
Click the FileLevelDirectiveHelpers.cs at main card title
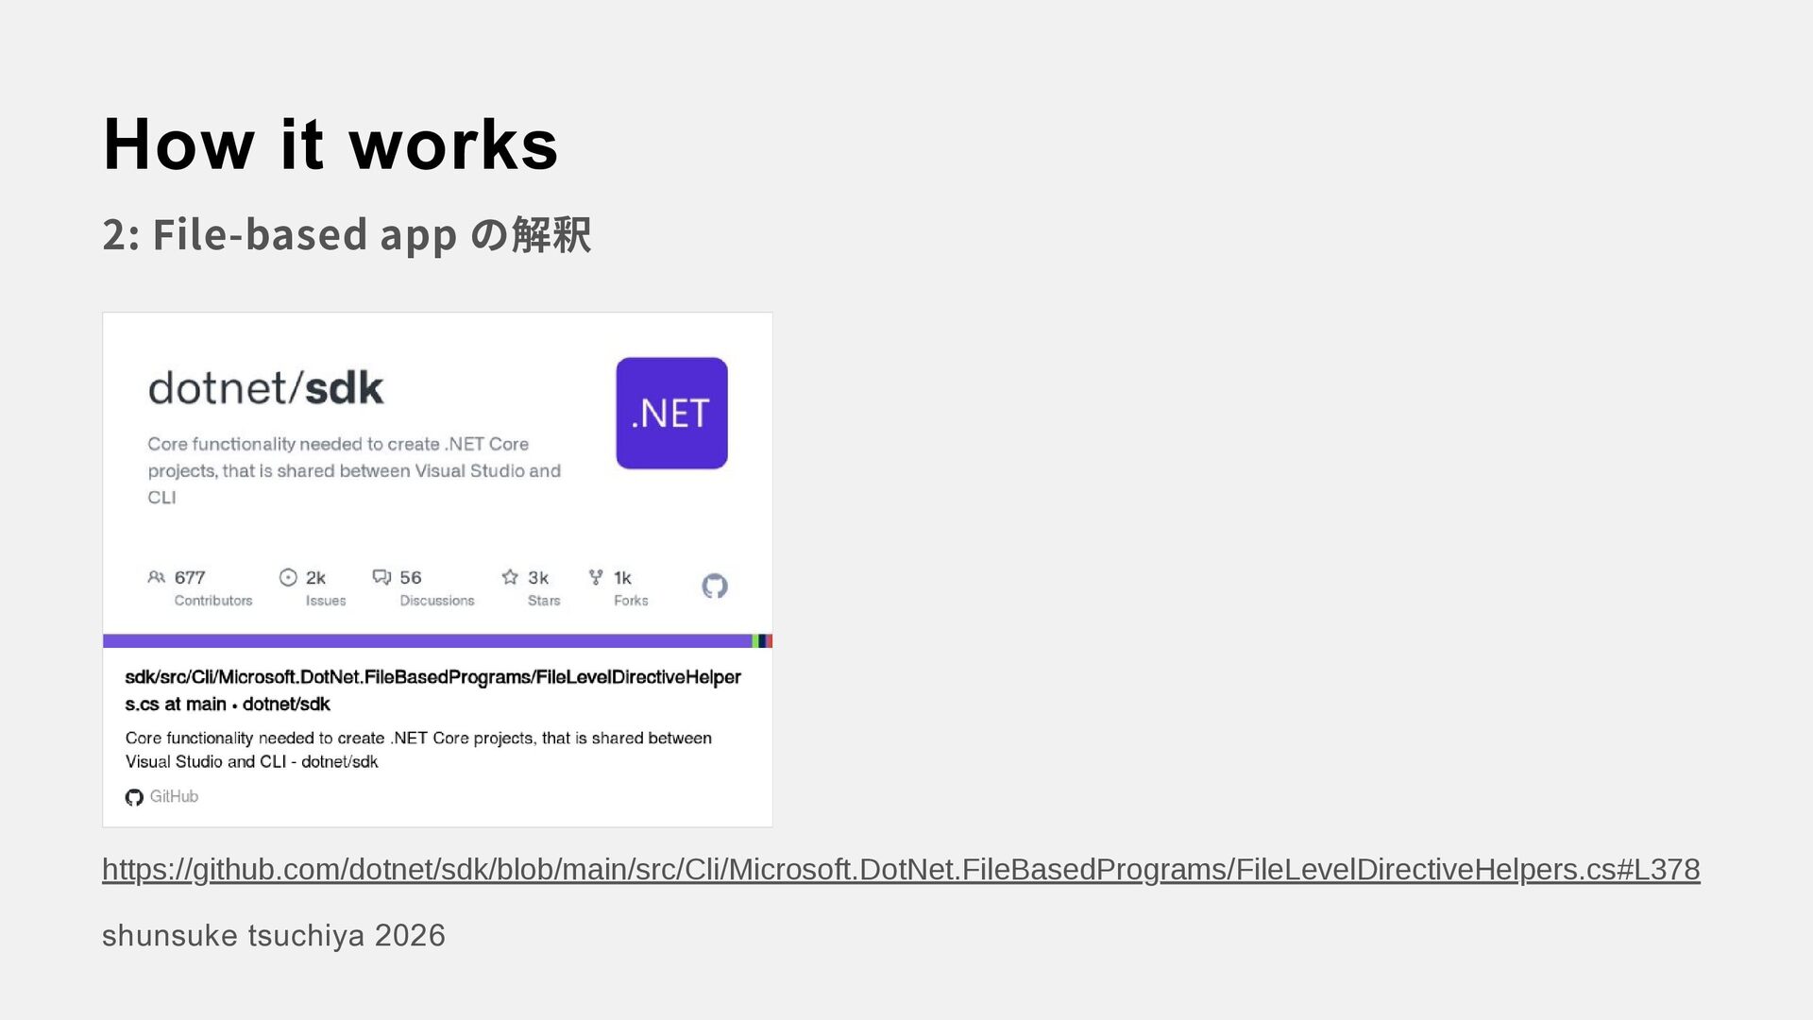click(432, 690)
